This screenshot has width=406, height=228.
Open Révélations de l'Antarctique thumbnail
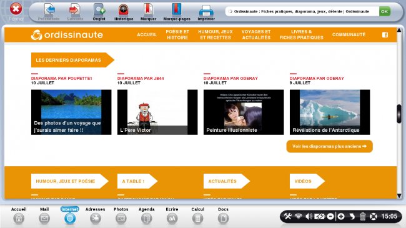330,112
